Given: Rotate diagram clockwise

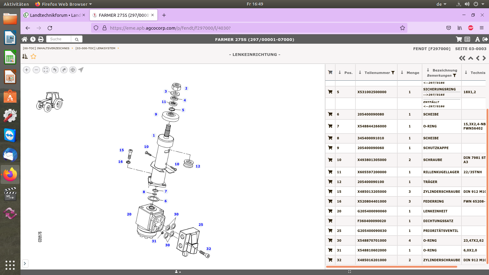Looking at the screenshot, I should click(64, 70).
